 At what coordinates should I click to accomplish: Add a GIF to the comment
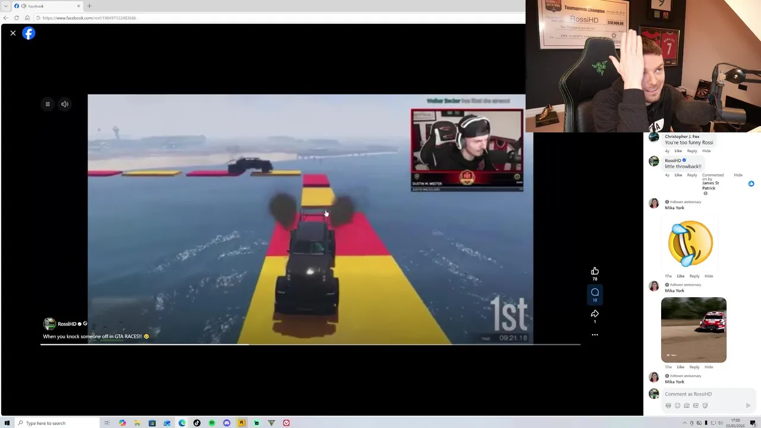pyautogui.click(x=696, y=405)
